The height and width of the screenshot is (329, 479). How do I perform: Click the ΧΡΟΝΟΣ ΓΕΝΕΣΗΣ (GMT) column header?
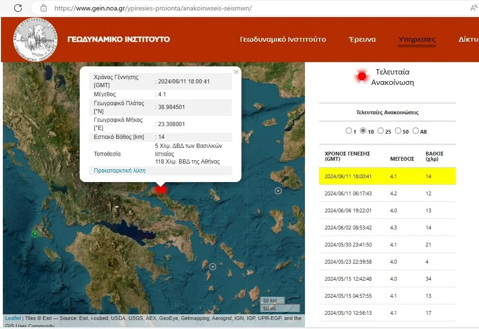pyautogui.click(x=347, y=156)
